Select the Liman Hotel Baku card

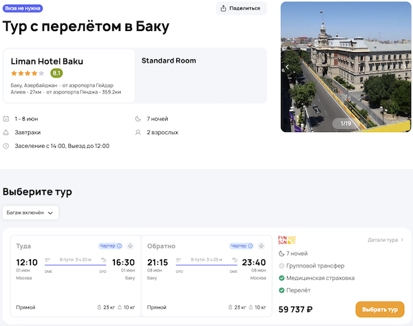click(x=69, y=76)
